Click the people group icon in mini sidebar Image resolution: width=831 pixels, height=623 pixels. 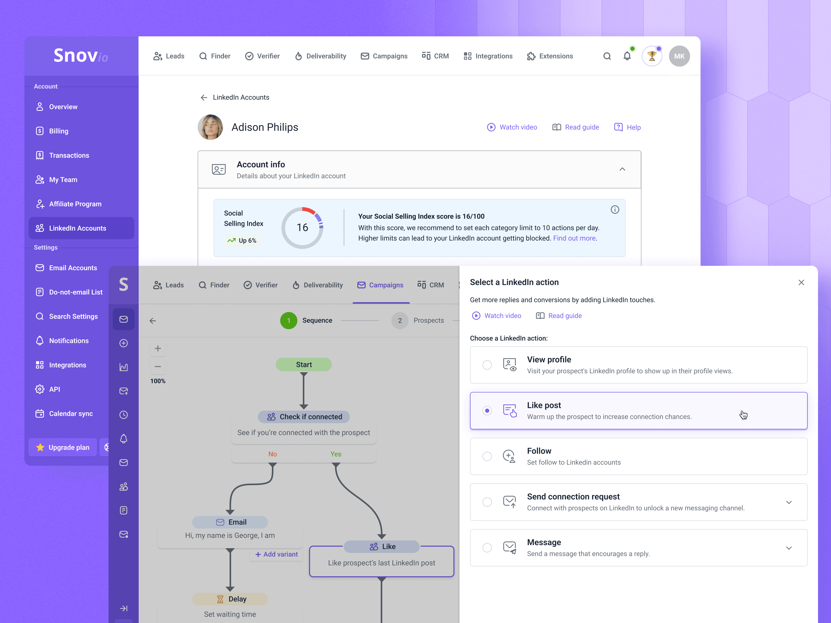124,487
